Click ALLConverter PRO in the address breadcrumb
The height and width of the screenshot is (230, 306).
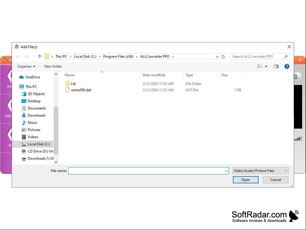(x=155, y=57)
